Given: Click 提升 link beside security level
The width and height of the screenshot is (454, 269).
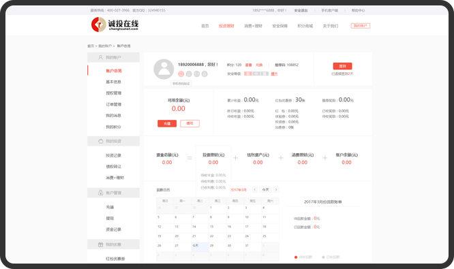Looking at the screenshot, I should [x=274, y=74].
